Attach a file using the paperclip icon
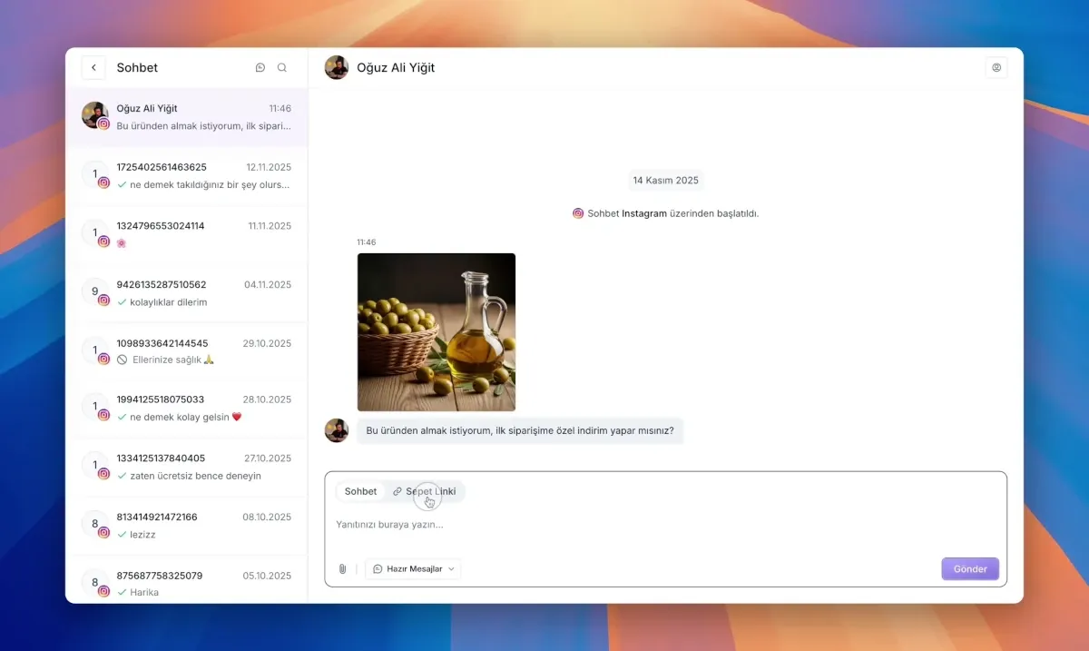Screen dimensions: 1089x651 [342, 568]
